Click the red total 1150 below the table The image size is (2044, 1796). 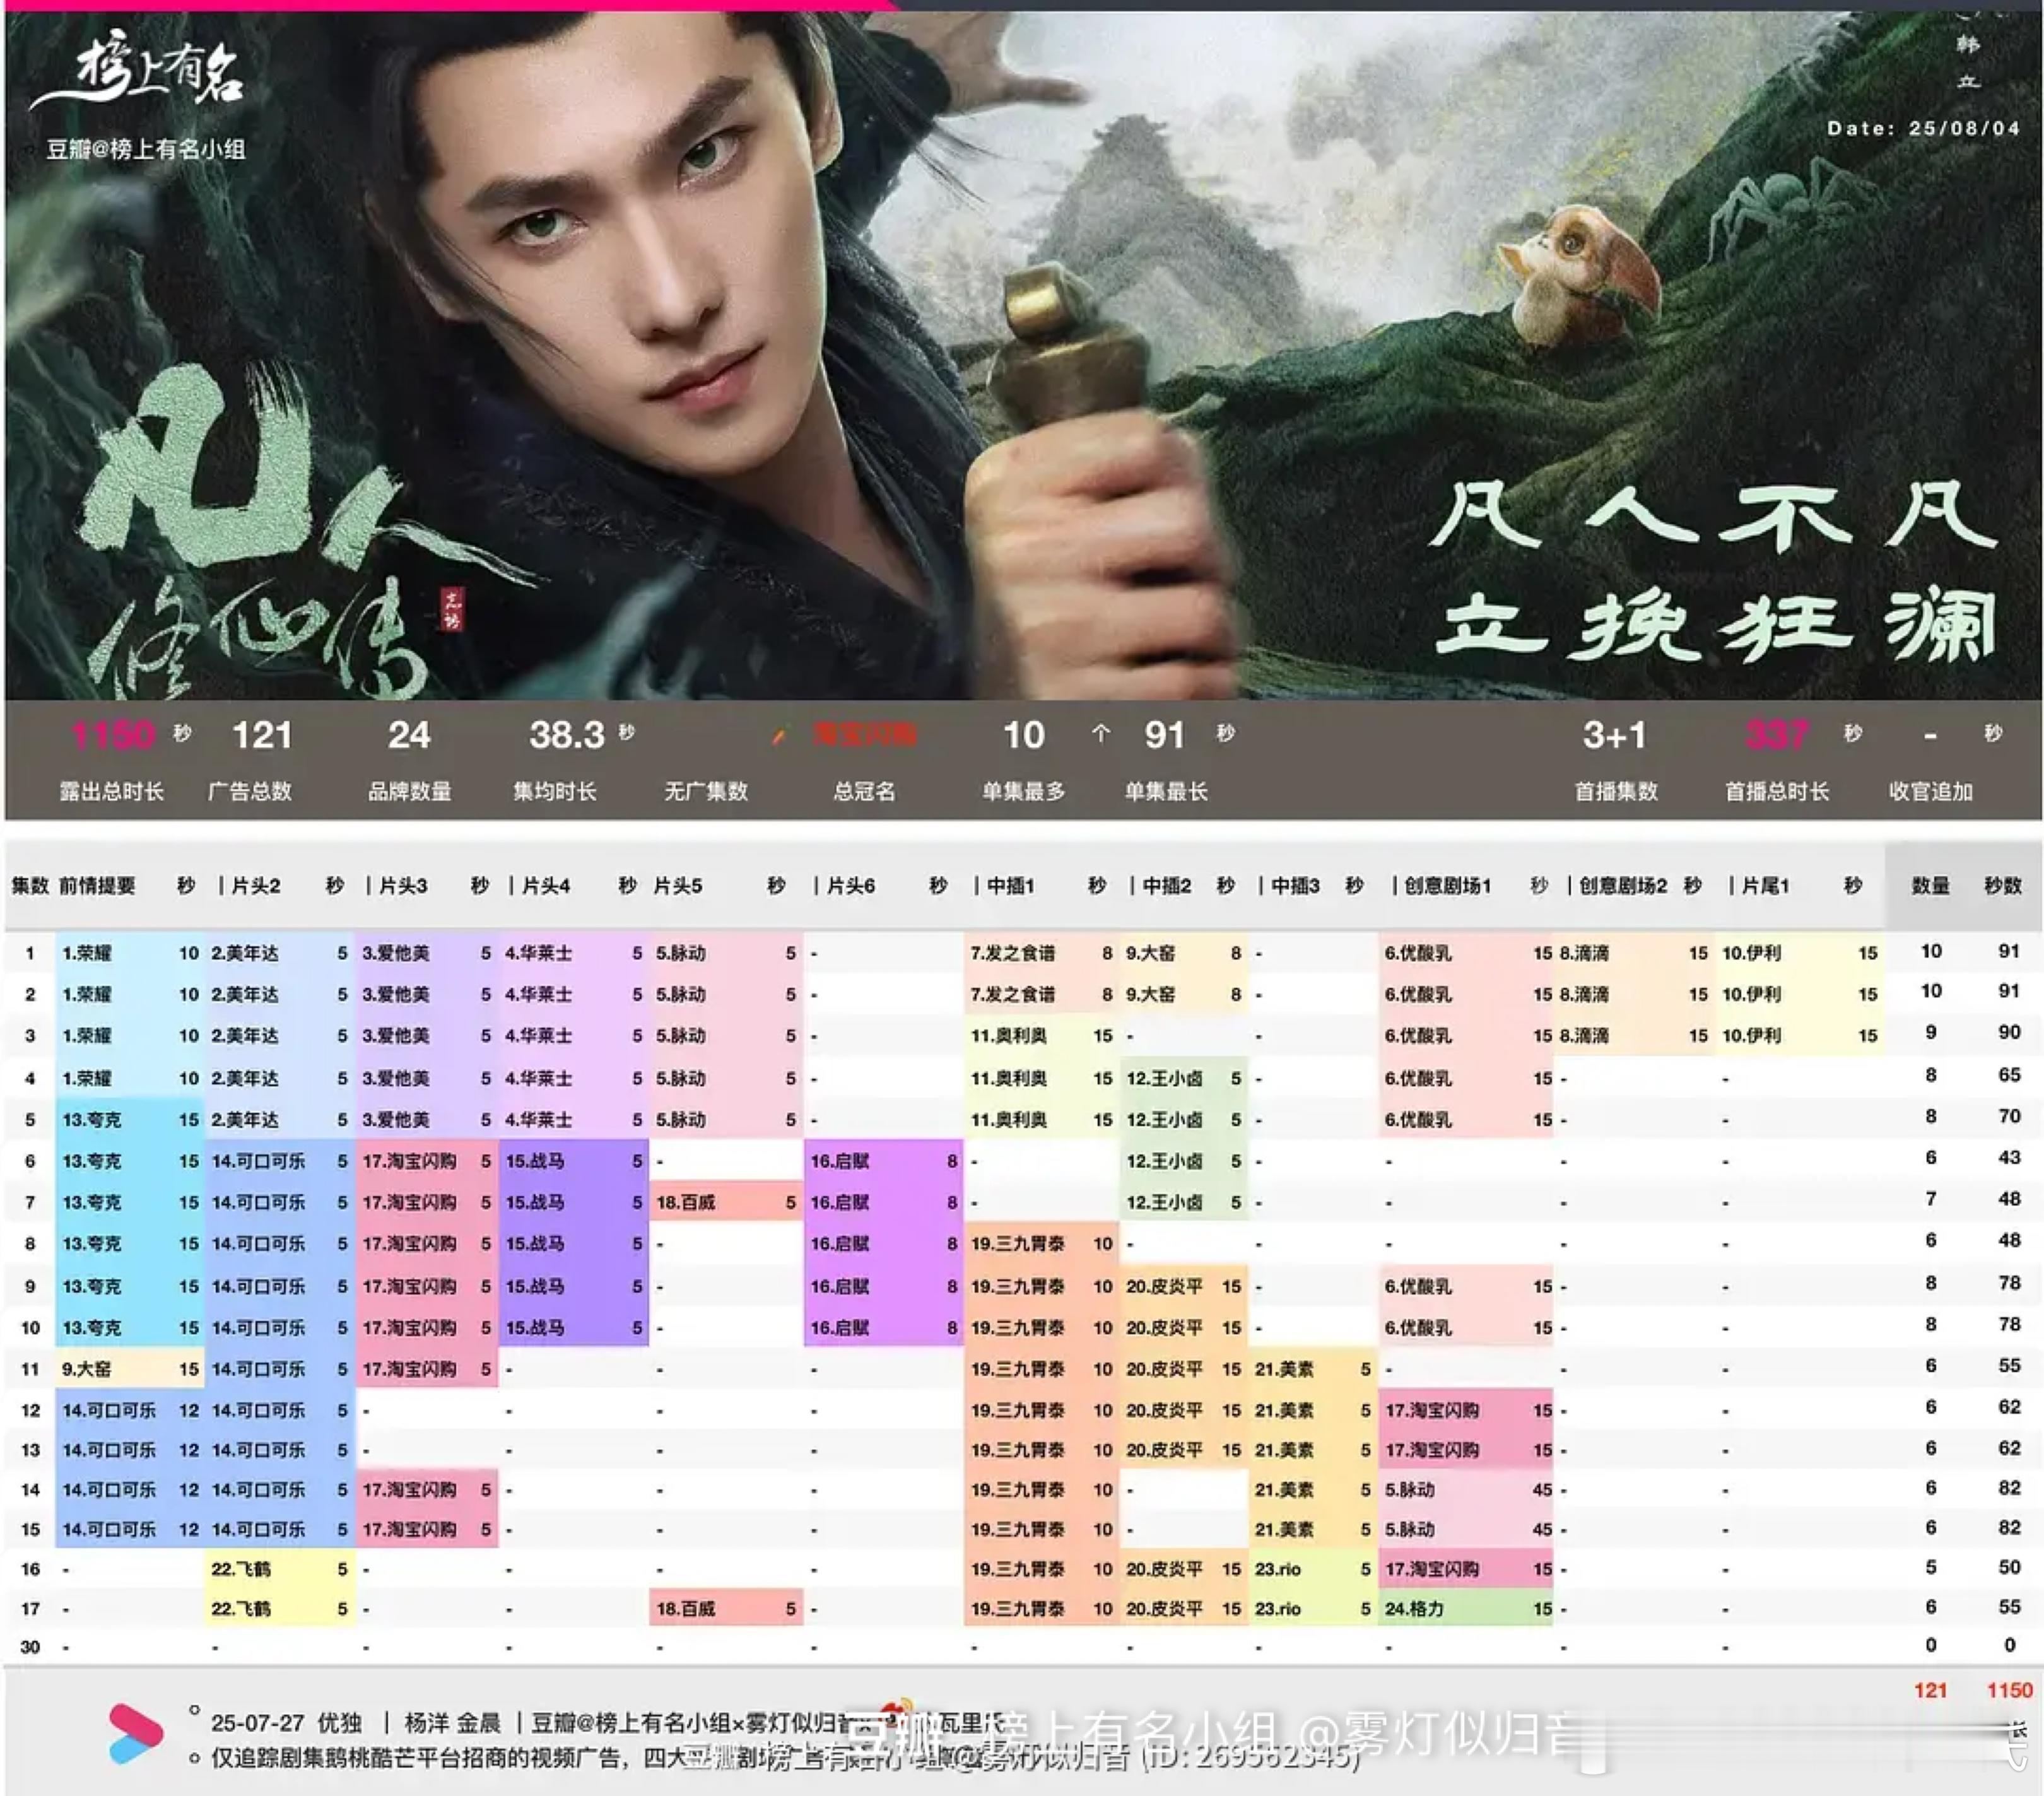click(2009, 1690)
